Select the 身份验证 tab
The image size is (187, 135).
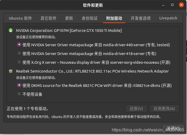[x=90, y=18]
